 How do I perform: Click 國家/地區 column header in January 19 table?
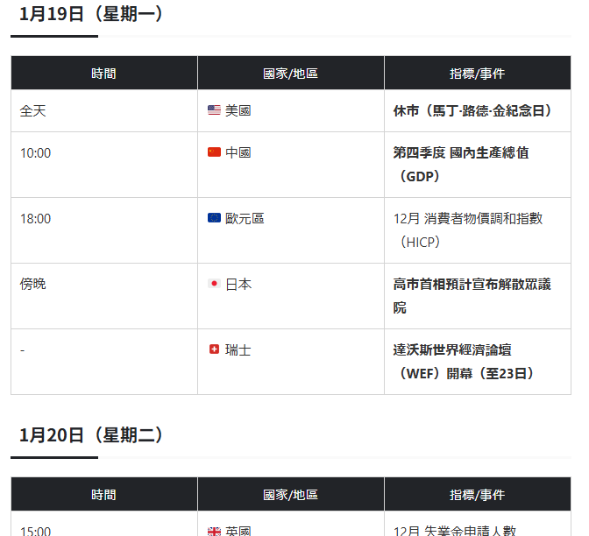(290, 74)
